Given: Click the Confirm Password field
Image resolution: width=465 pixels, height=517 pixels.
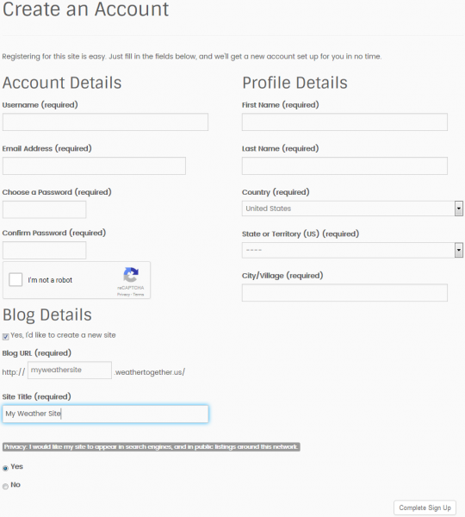Looking at the screenshot, I should [x=44, y=250].
